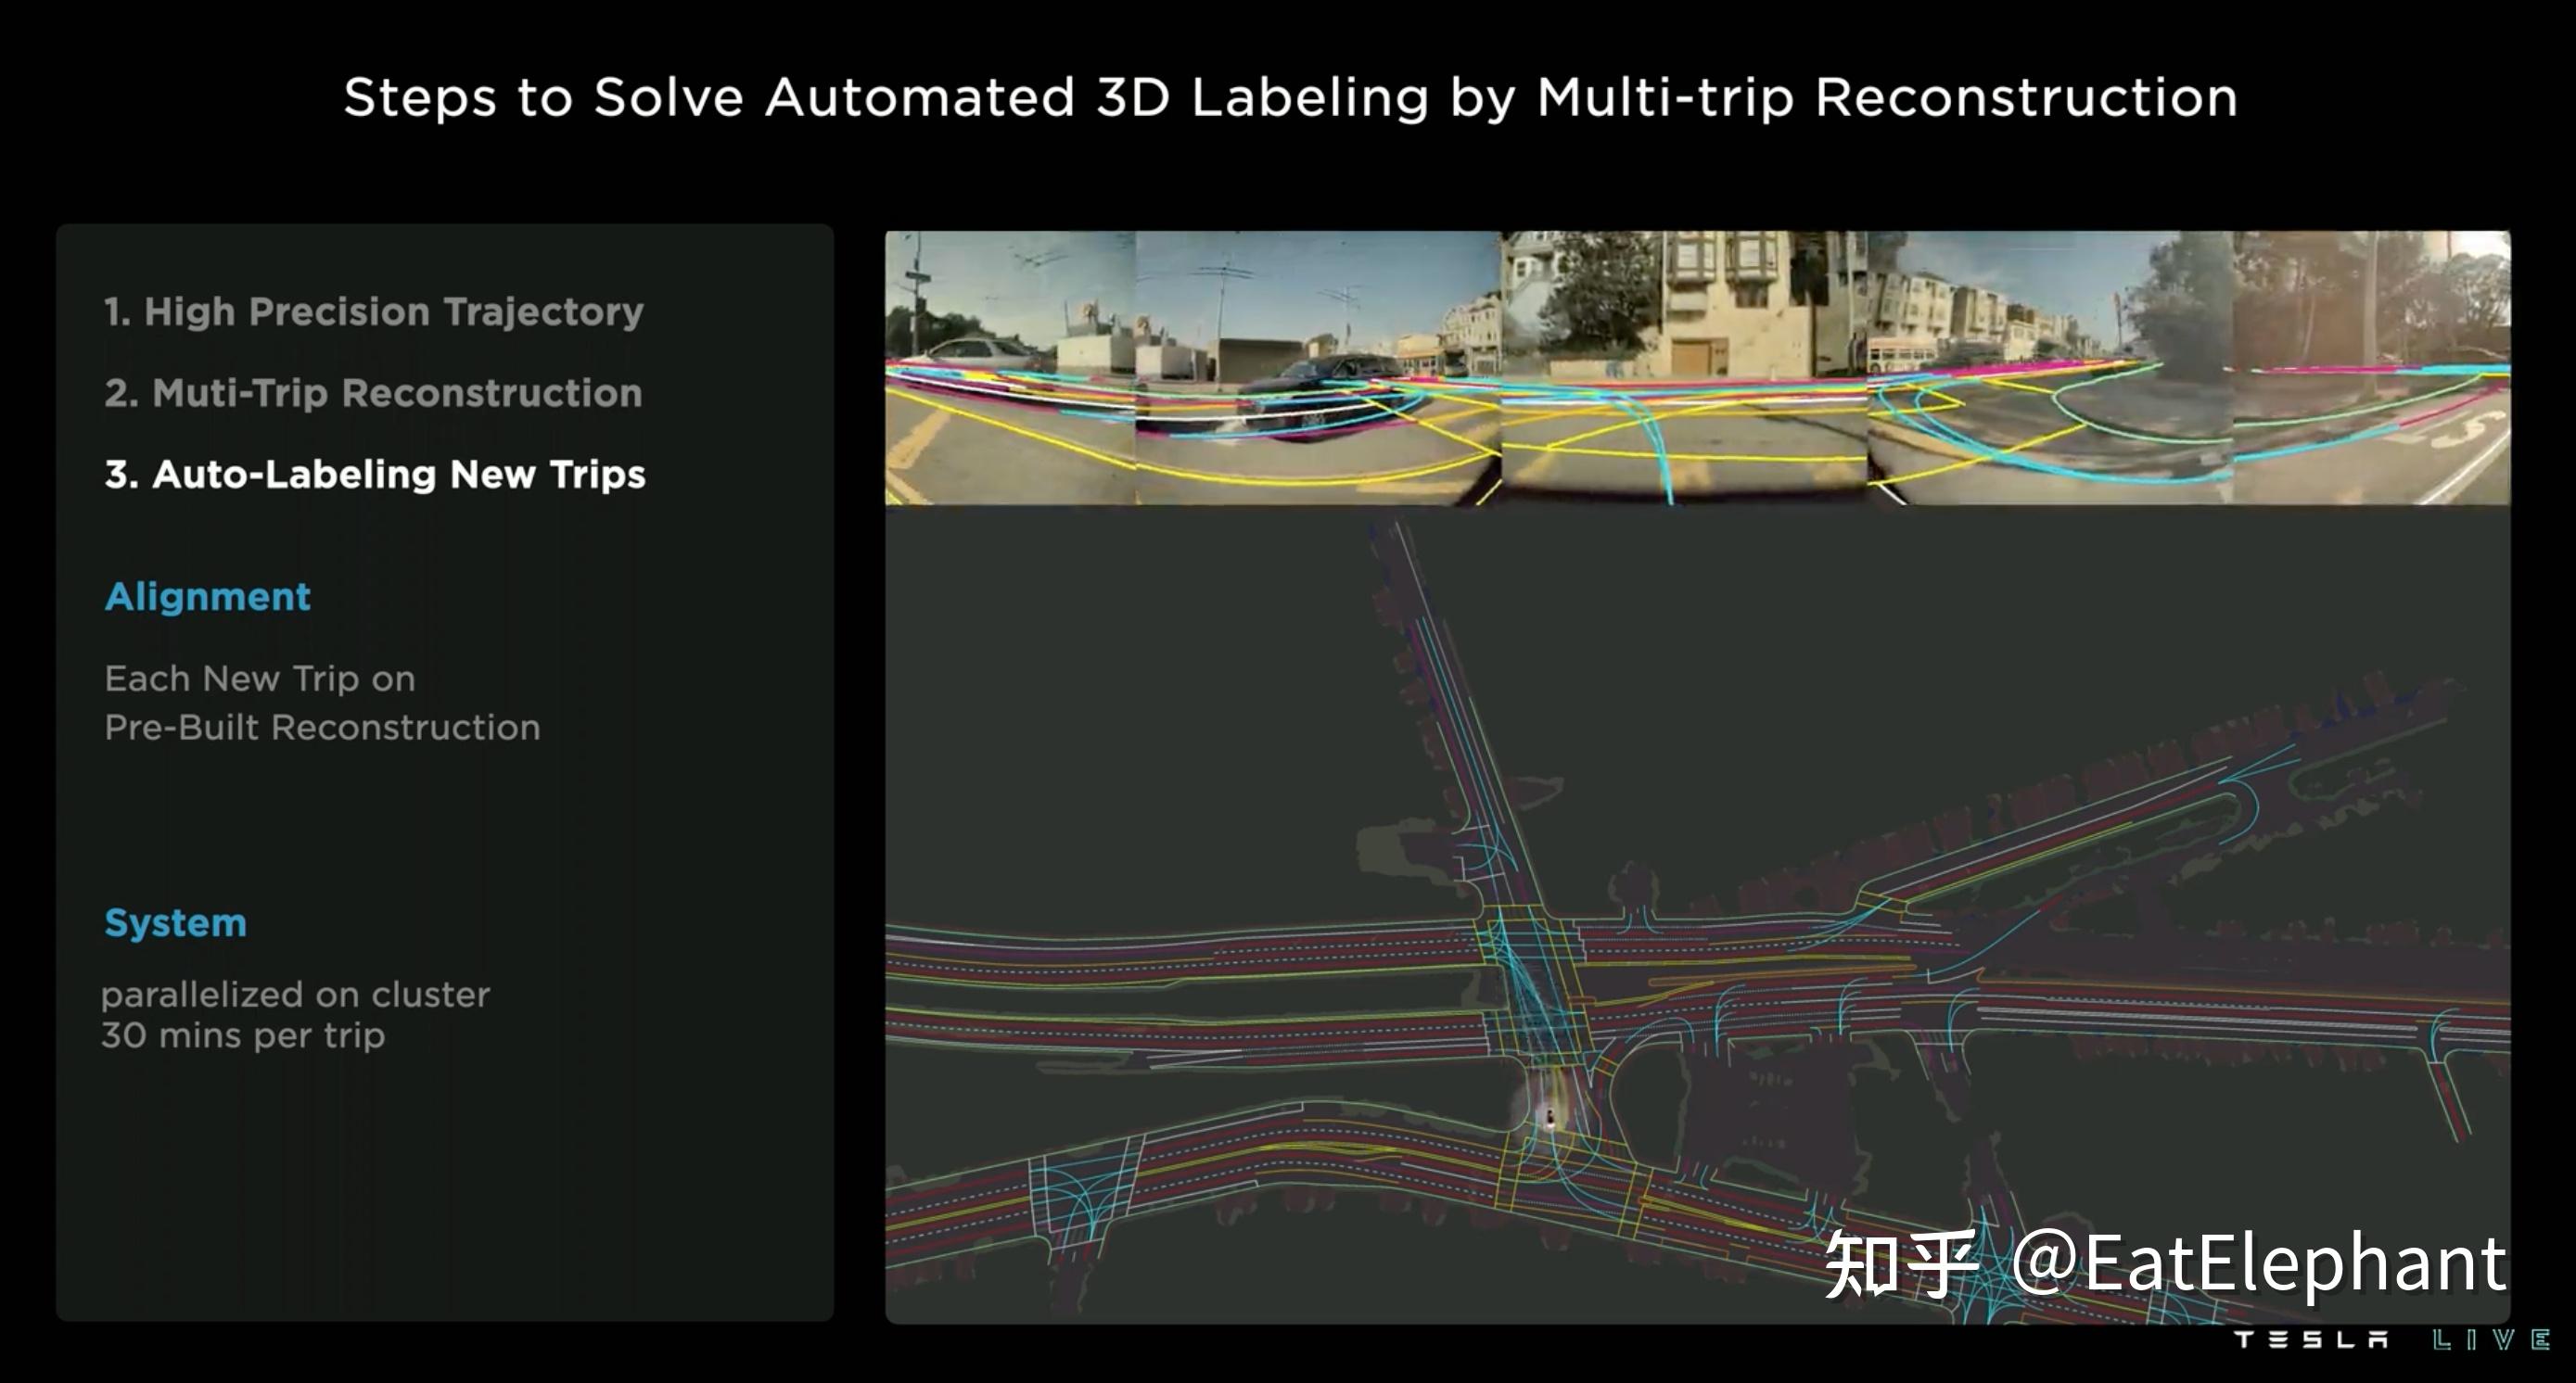Click the reconstructed road map view
The image size is (2576, 1383).
[x=1697, y=914]
